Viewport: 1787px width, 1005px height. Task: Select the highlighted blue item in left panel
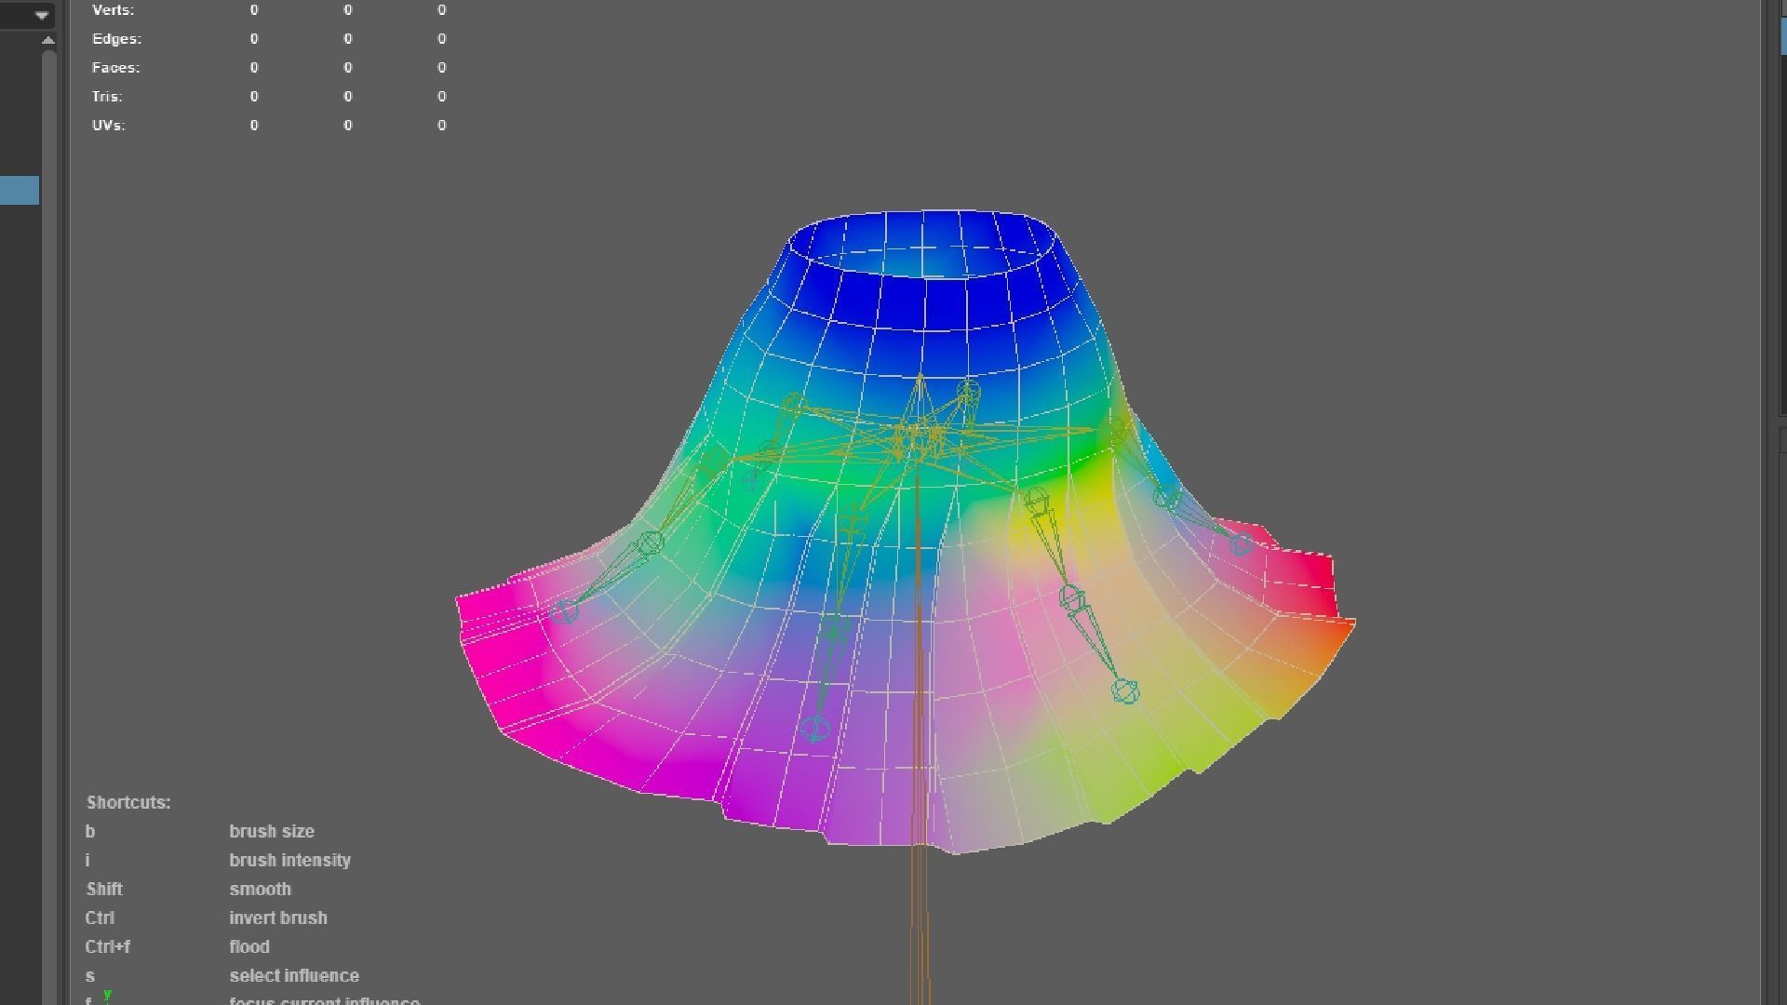point(19,190)
